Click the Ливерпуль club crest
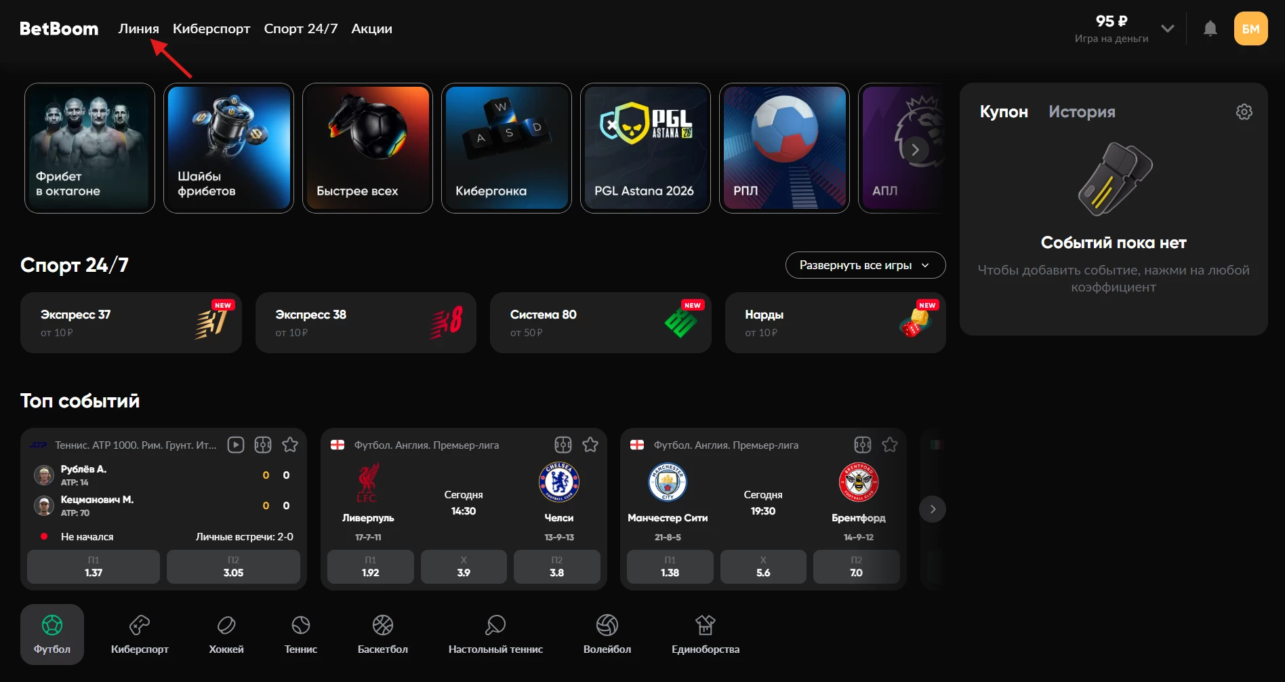 coord(368,483)
